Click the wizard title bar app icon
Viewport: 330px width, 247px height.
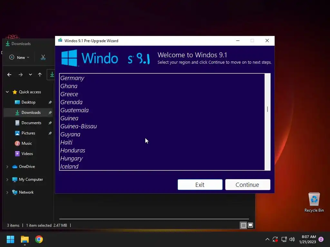point(60,40)
